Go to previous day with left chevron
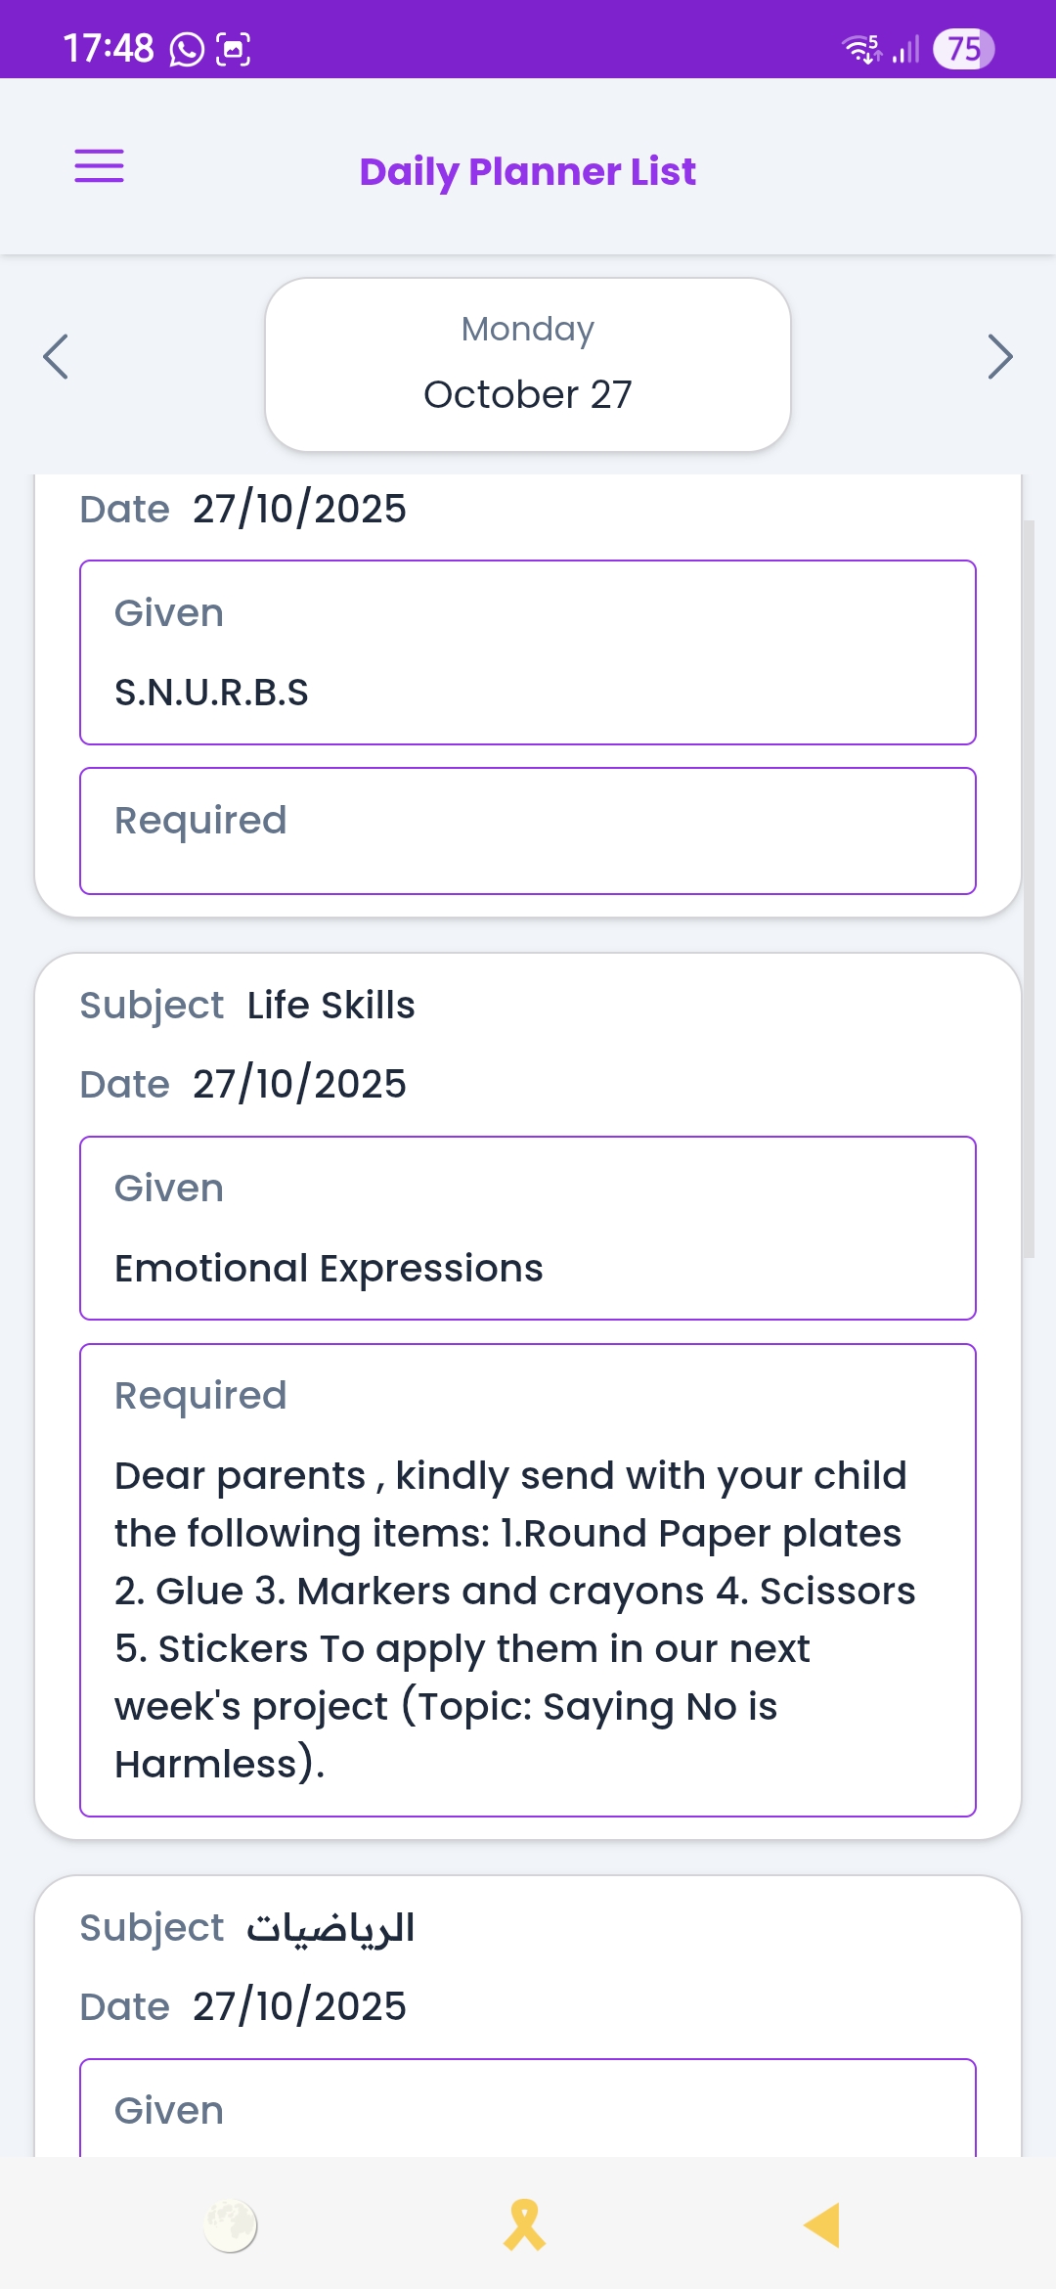1056x2289 pixels. tap(56, 356)
